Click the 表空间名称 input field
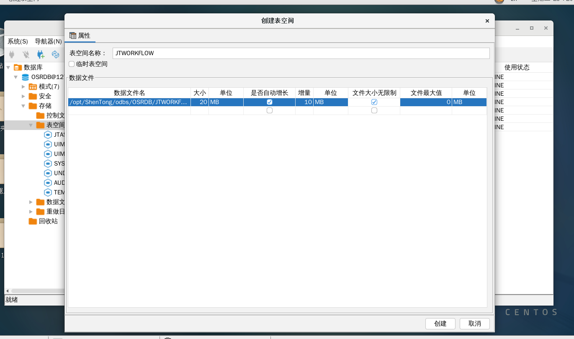The width and height of the screenshot is (574, 339). click(301, 53)
